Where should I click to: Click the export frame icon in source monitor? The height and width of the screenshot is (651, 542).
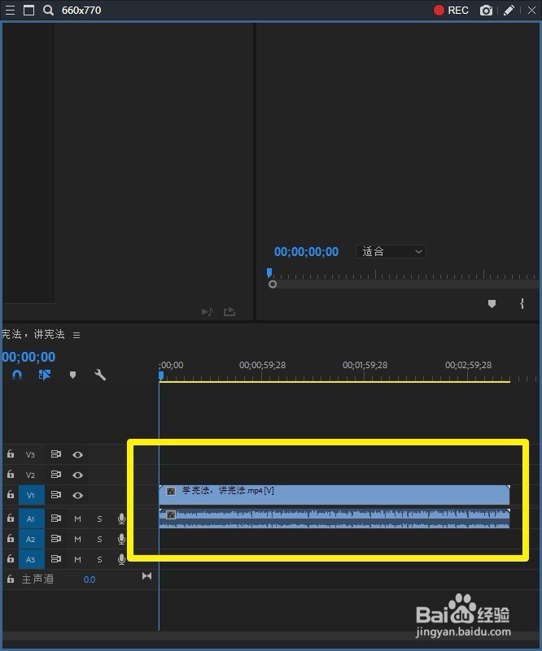pyautogui.click(x=229, y=311)
